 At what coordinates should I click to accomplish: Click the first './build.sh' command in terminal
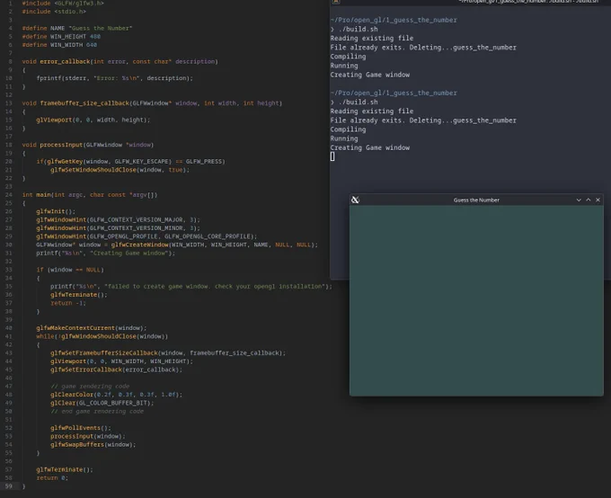[358, 30]
